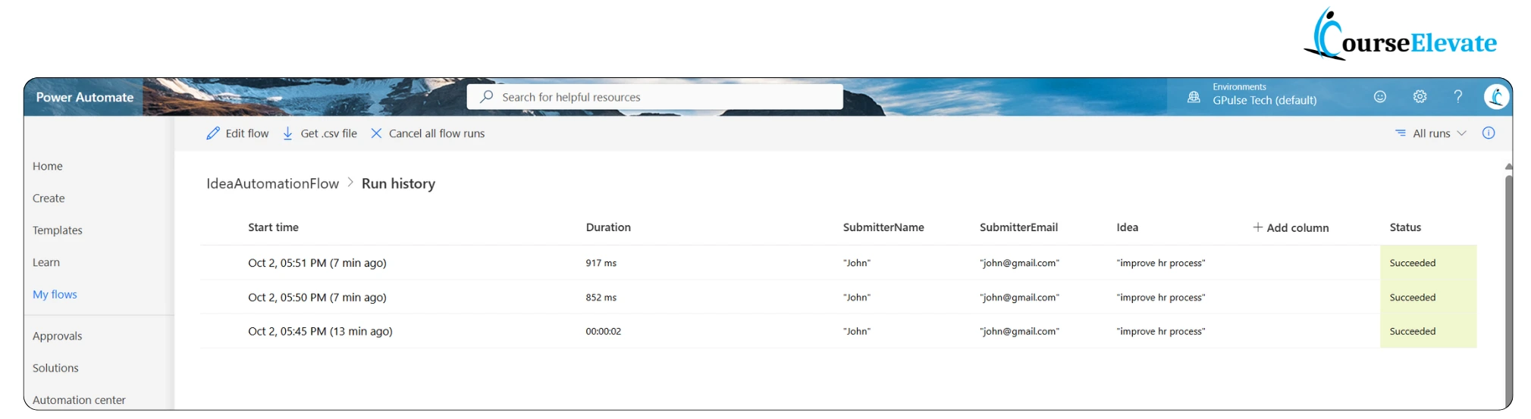
Task: Click the Edit flow pencil icon
Action: [x=213, y=133]
